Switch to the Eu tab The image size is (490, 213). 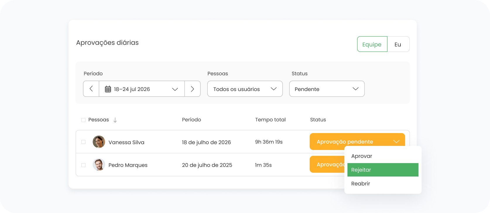click(x=398, y=44)
